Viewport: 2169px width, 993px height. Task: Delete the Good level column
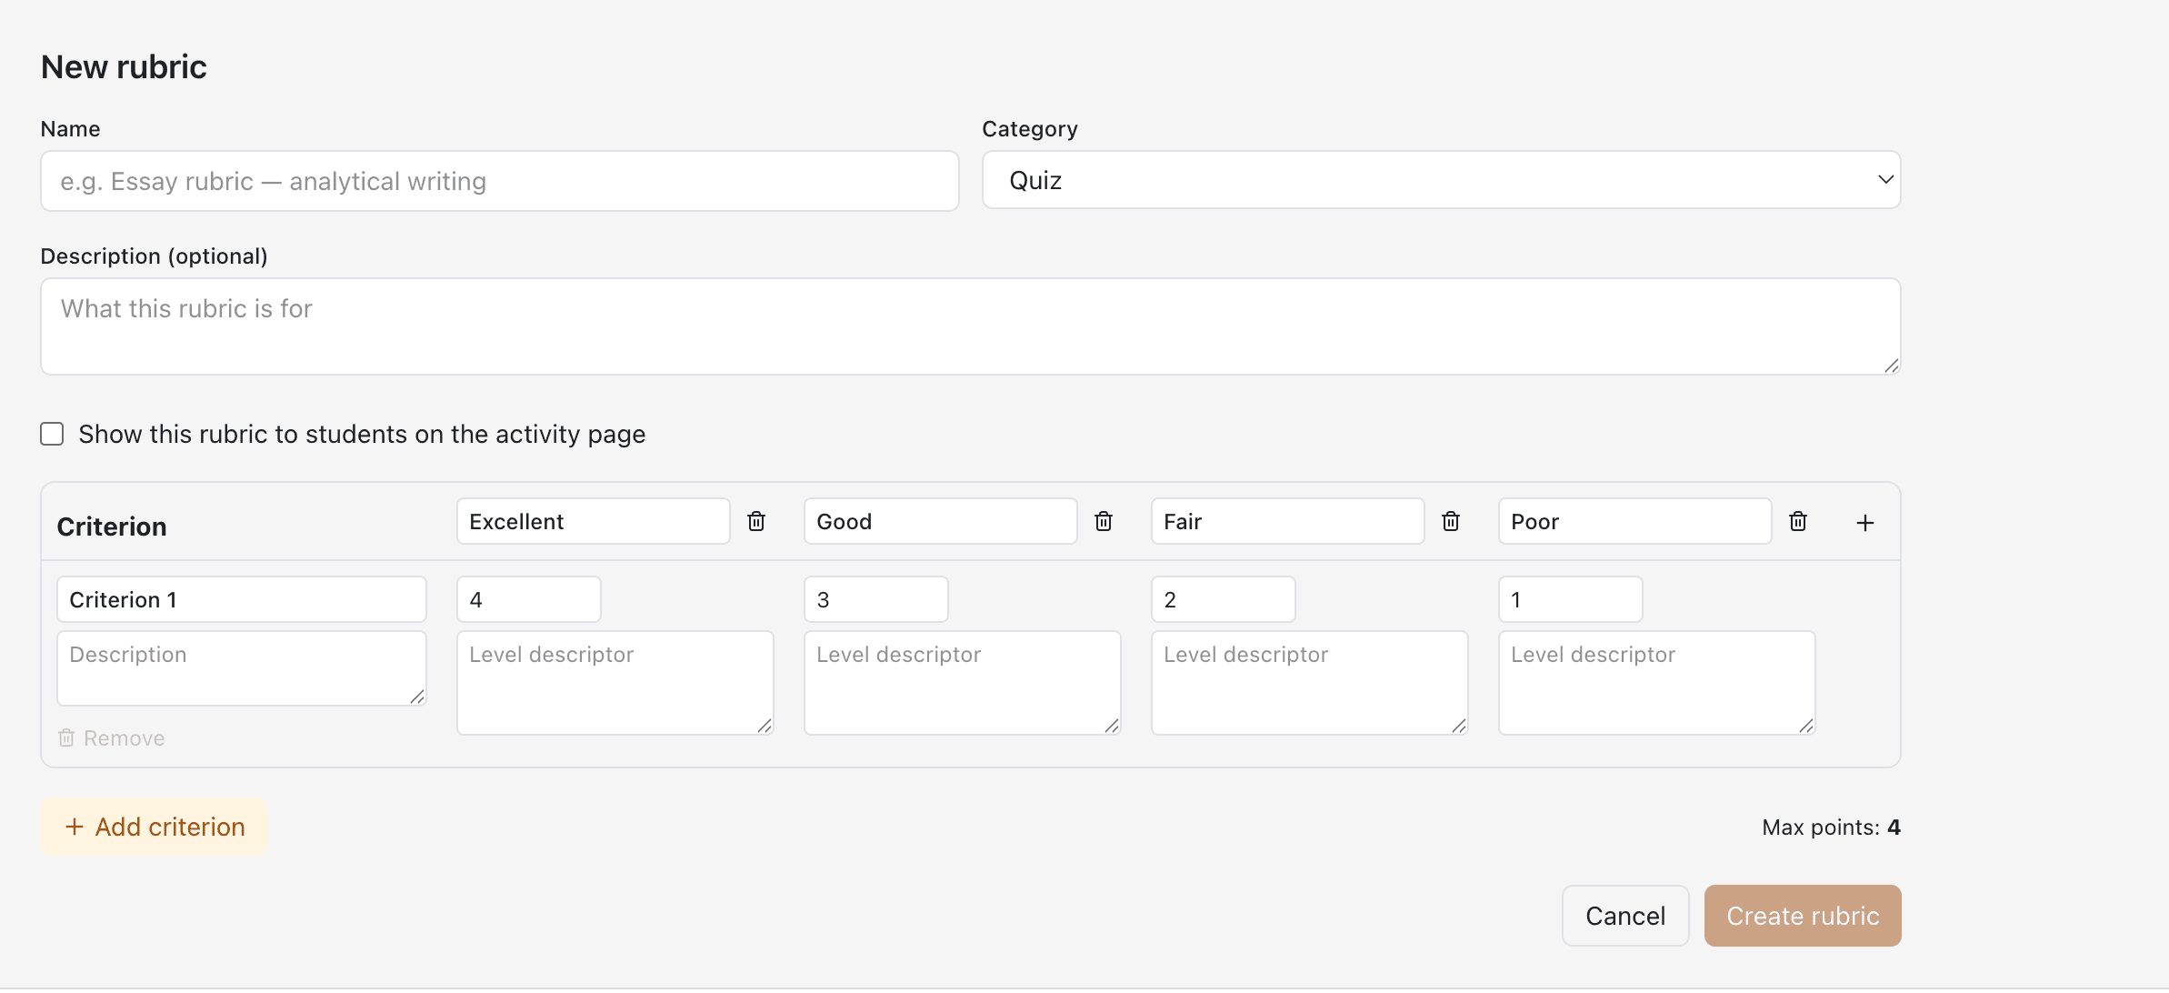pos(1104,521)
